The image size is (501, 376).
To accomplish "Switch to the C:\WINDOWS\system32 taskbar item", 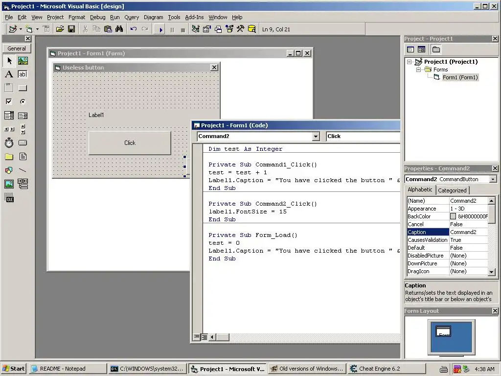I will pos(147,369).
